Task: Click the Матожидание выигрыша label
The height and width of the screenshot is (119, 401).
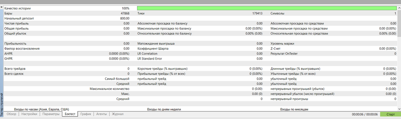Action: tap(156, 43)
